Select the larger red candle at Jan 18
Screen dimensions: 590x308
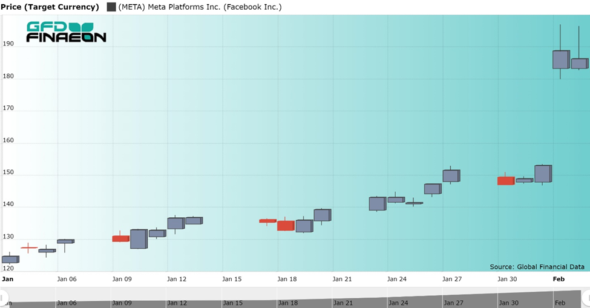pos(286,226)
